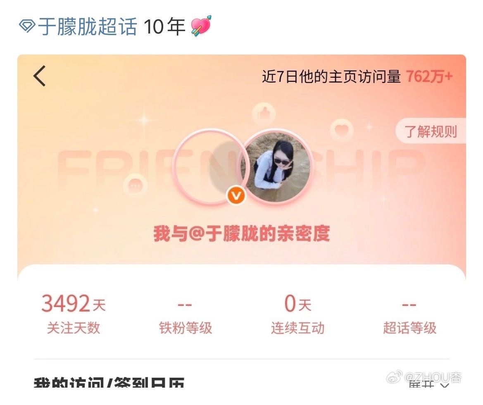Click the 762万+ visit count
Image resolution: width=483 pixels, height=405 pixels.
point(429,76)
